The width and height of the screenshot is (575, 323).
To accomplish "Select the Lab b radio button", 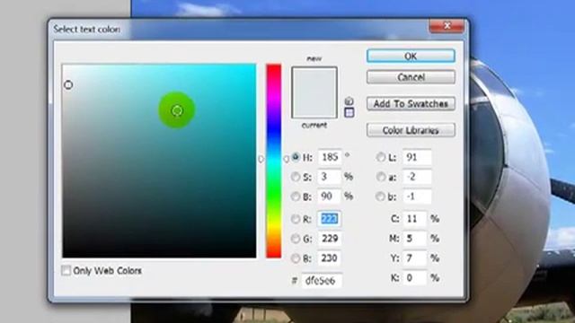I will [381, 196].
